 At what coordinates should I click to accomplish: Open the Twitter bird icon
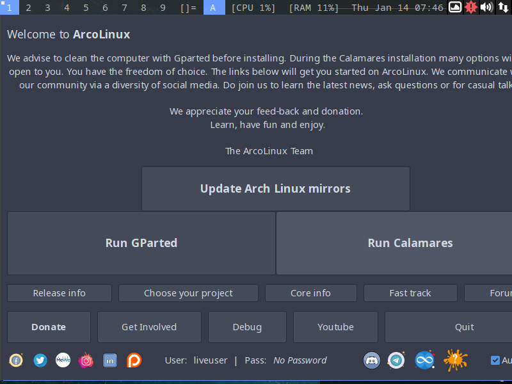pos(40,360)
